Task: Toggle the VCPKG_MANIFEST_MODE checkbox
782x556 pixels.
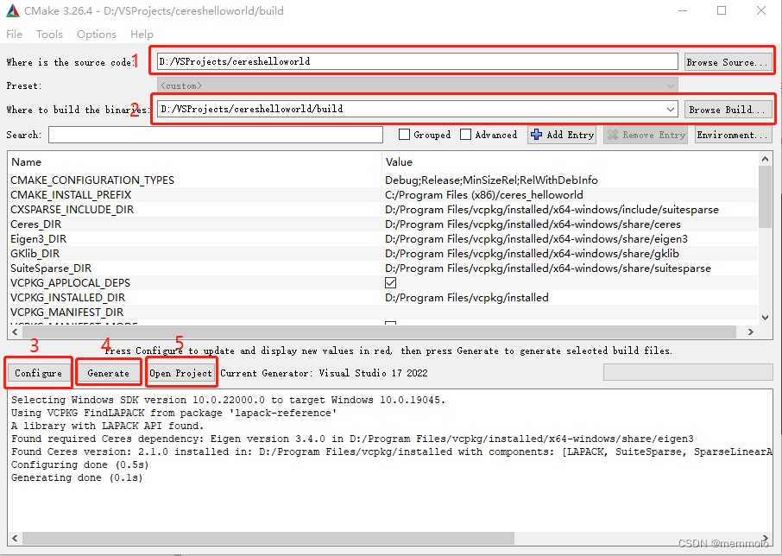Action: [x=389, y=322]
